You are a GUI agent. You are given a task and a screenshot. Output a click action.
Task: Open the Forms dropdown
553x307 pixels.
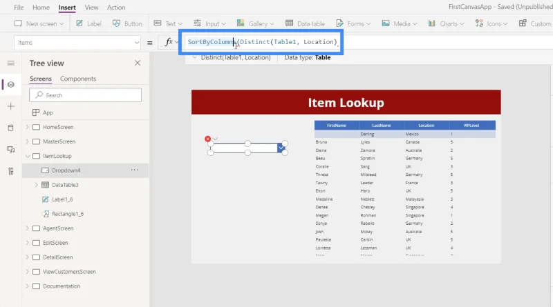353,23
